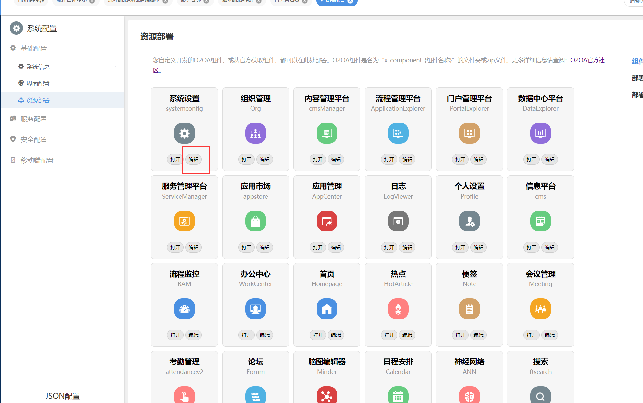The height and width of the screenshot is (403, 643).
Task: Collapse the 基础配置 sidebar section
Action: 34,48
